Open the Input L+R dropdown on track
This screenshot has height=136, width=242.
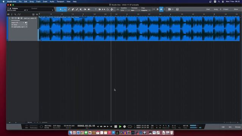18,23
